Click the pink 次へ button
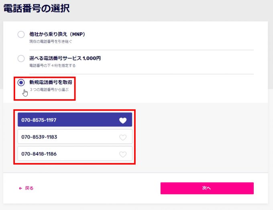This screenshot has height=210, width=273. (207, 188)
